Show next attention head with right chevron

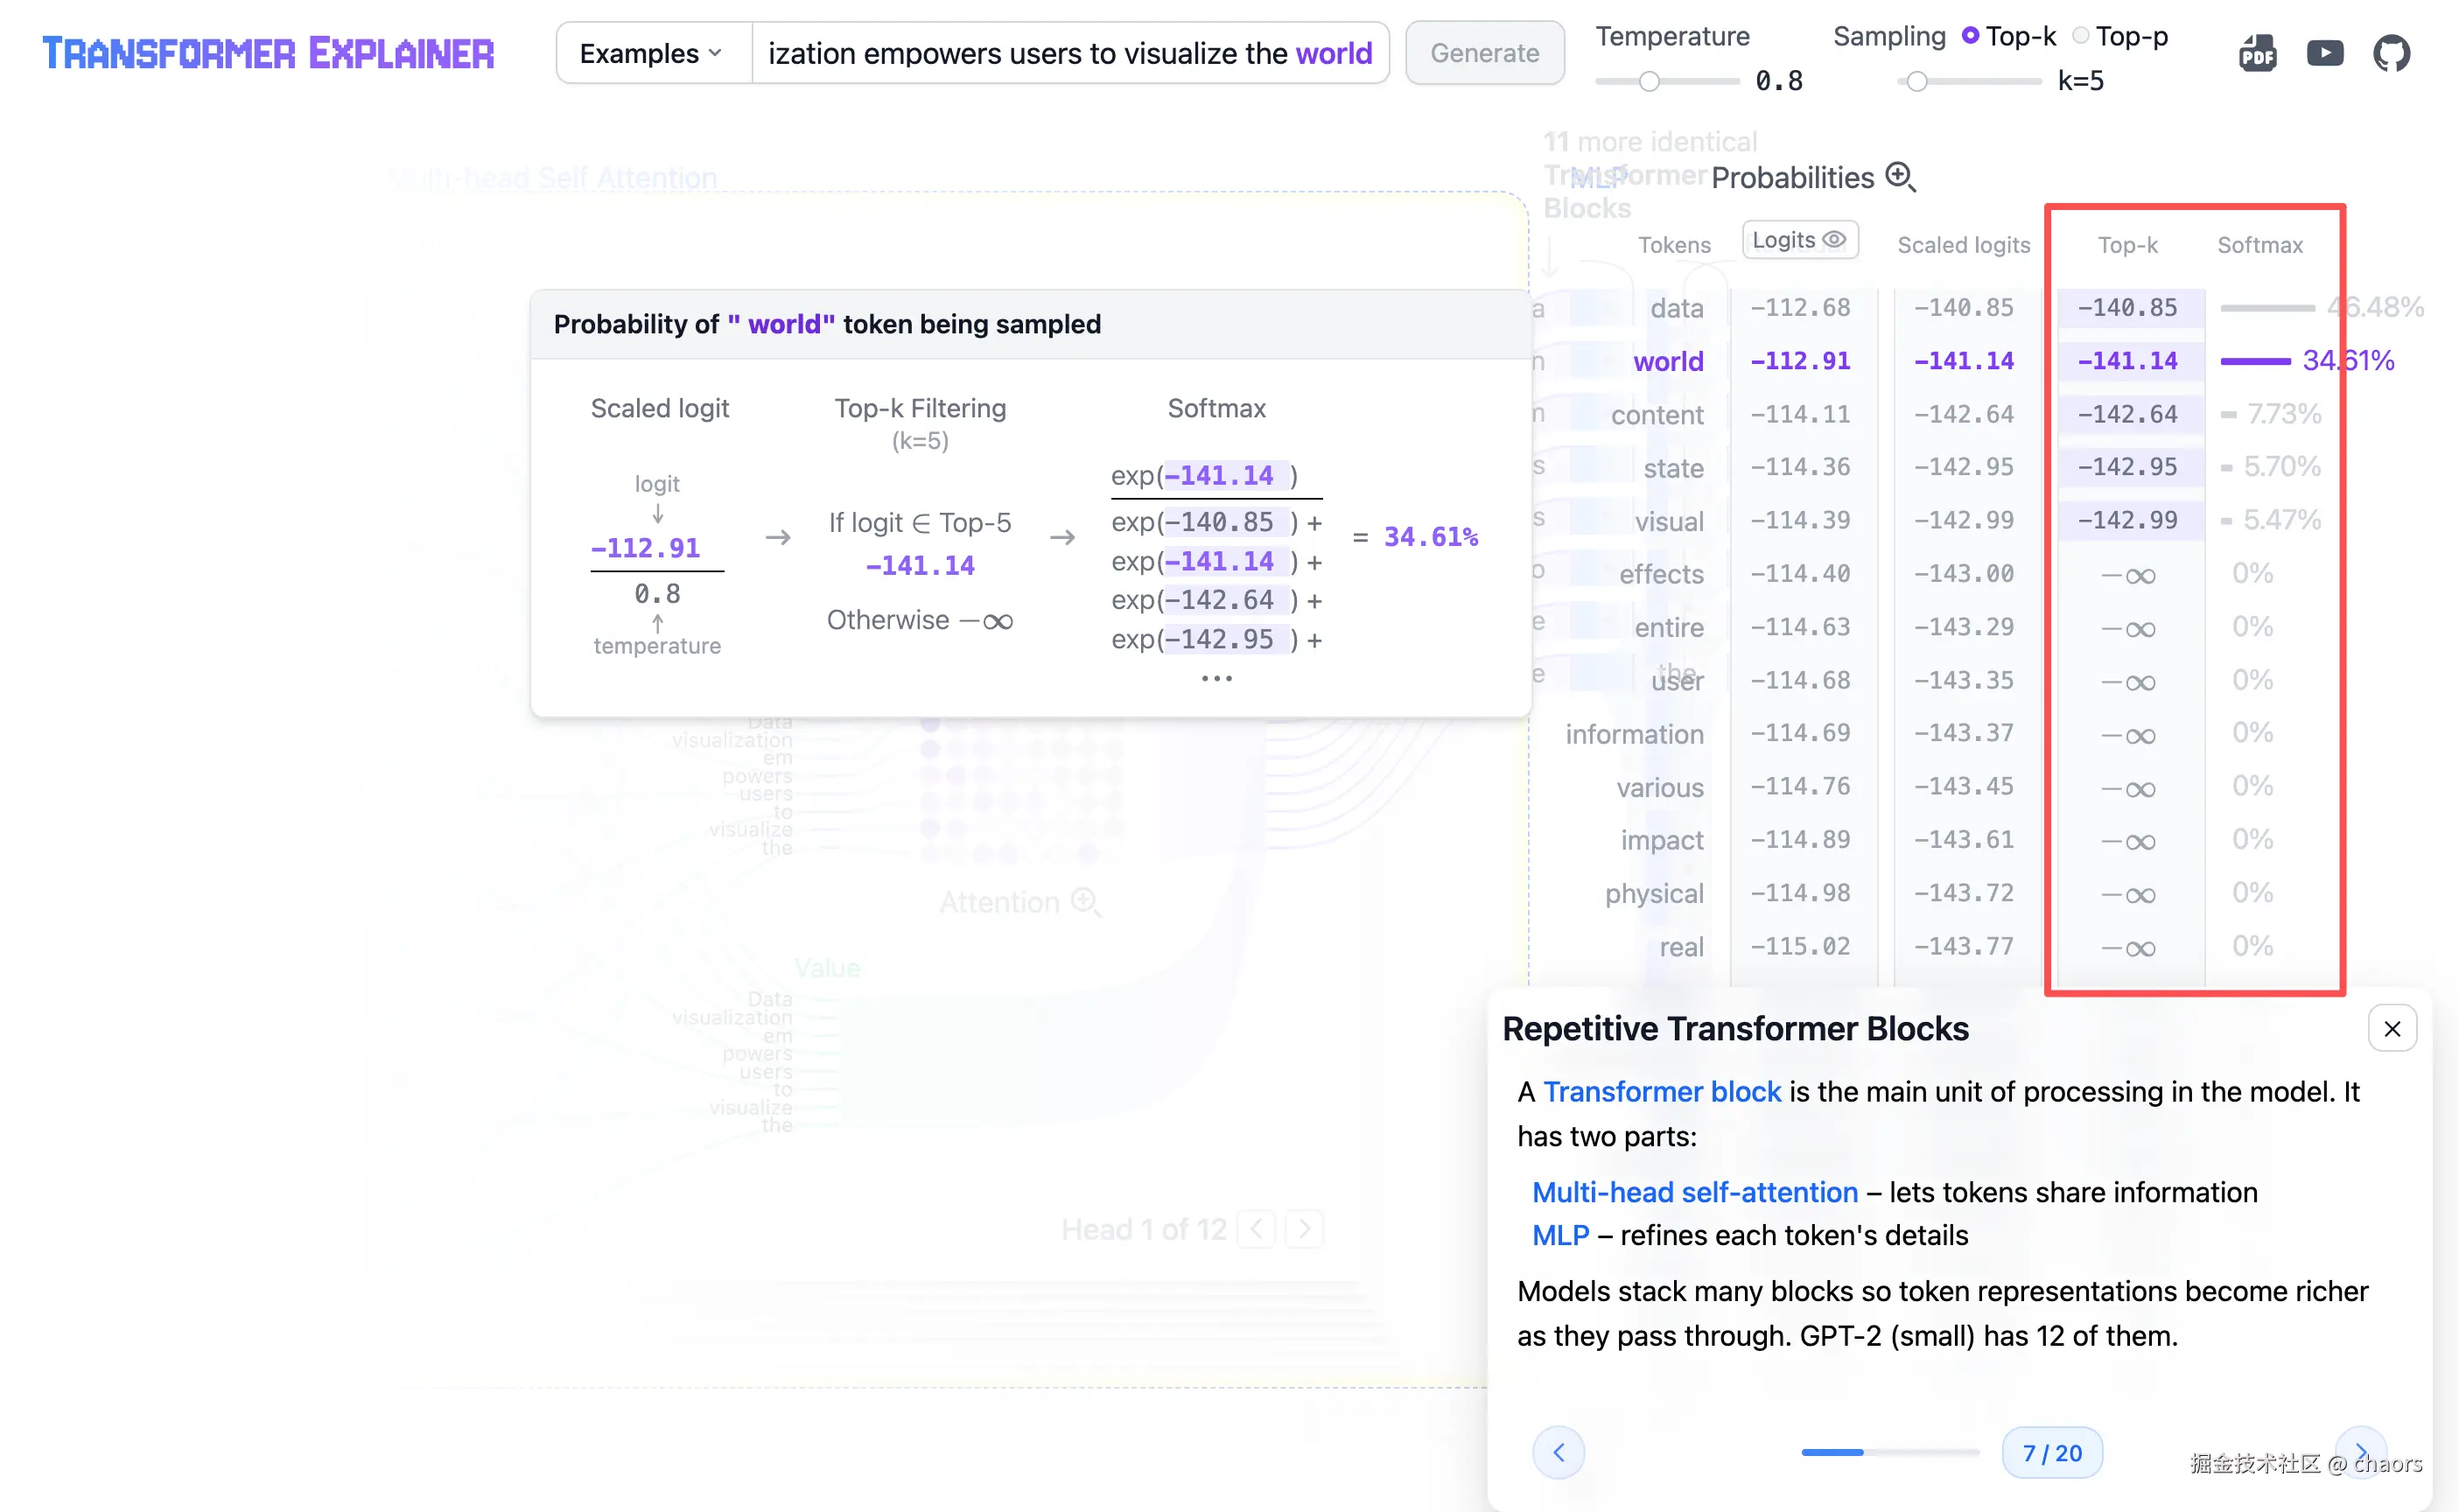pos(1304,1228)
